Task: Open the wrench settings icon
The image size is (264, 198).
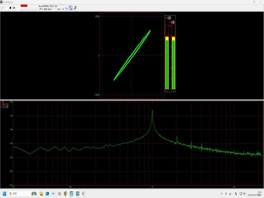Action: coord(75,8)
